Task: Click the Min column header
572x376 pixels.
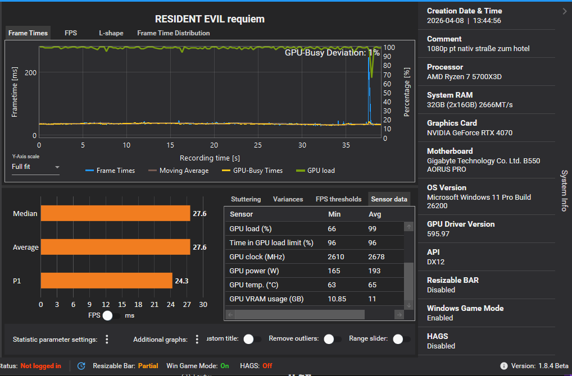Action: 334,214
